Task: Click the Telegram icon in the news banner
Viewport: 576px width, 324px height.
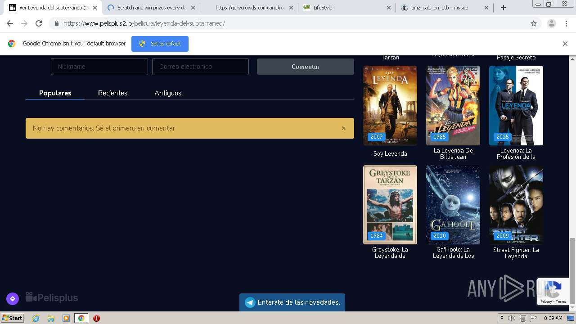Action: [250, 302]
